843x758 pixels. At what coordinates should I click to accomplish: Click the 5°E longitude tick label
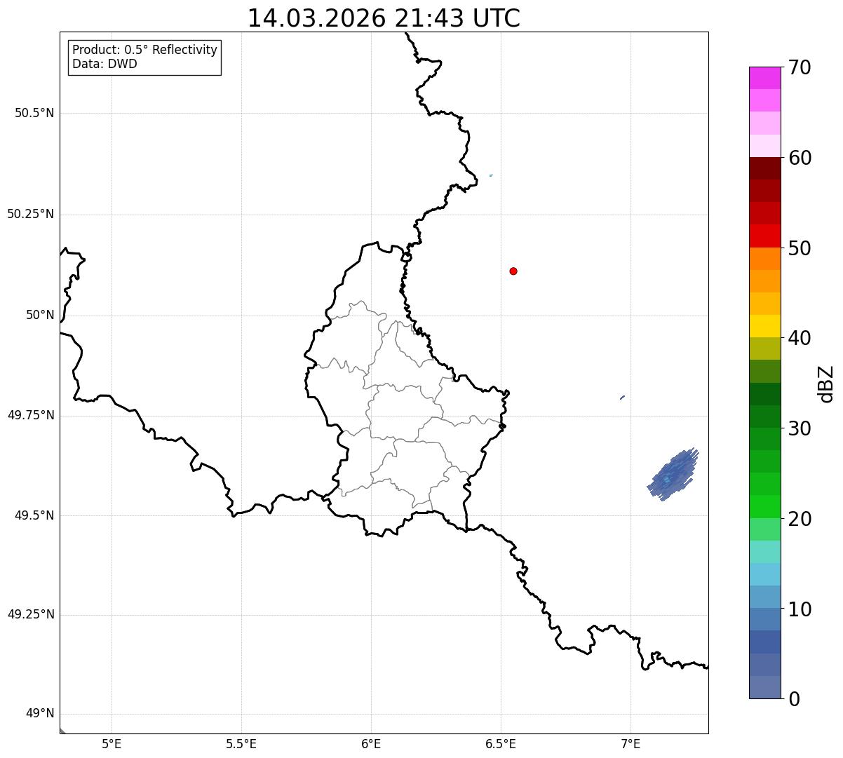[x=112, y=743]
